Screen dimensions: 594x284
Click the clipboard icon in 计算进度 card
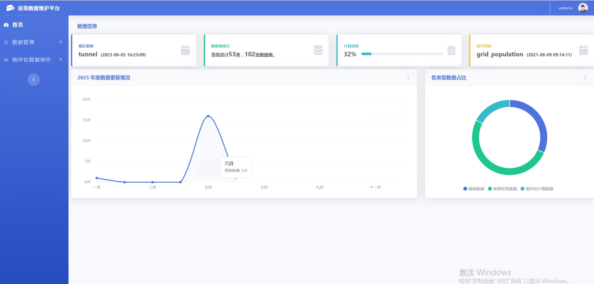pyautogui.click(x=451, y=50)
